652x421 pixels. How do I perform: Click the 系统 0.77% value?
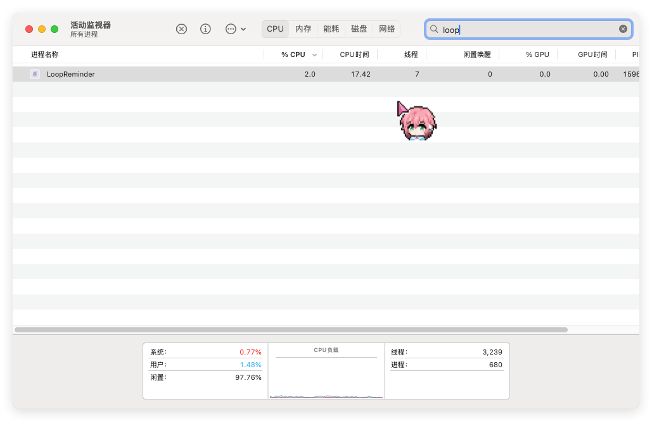coord(250,352)
